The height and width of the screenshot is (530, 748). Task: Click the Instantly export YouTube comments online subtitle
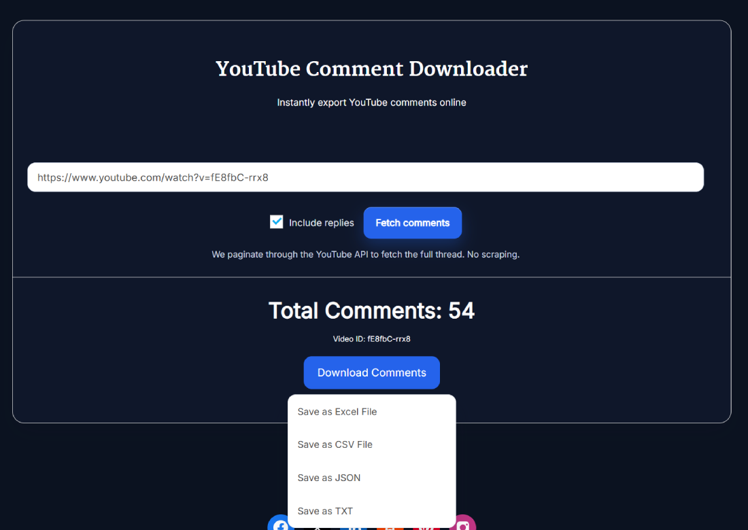pos(371,103)
